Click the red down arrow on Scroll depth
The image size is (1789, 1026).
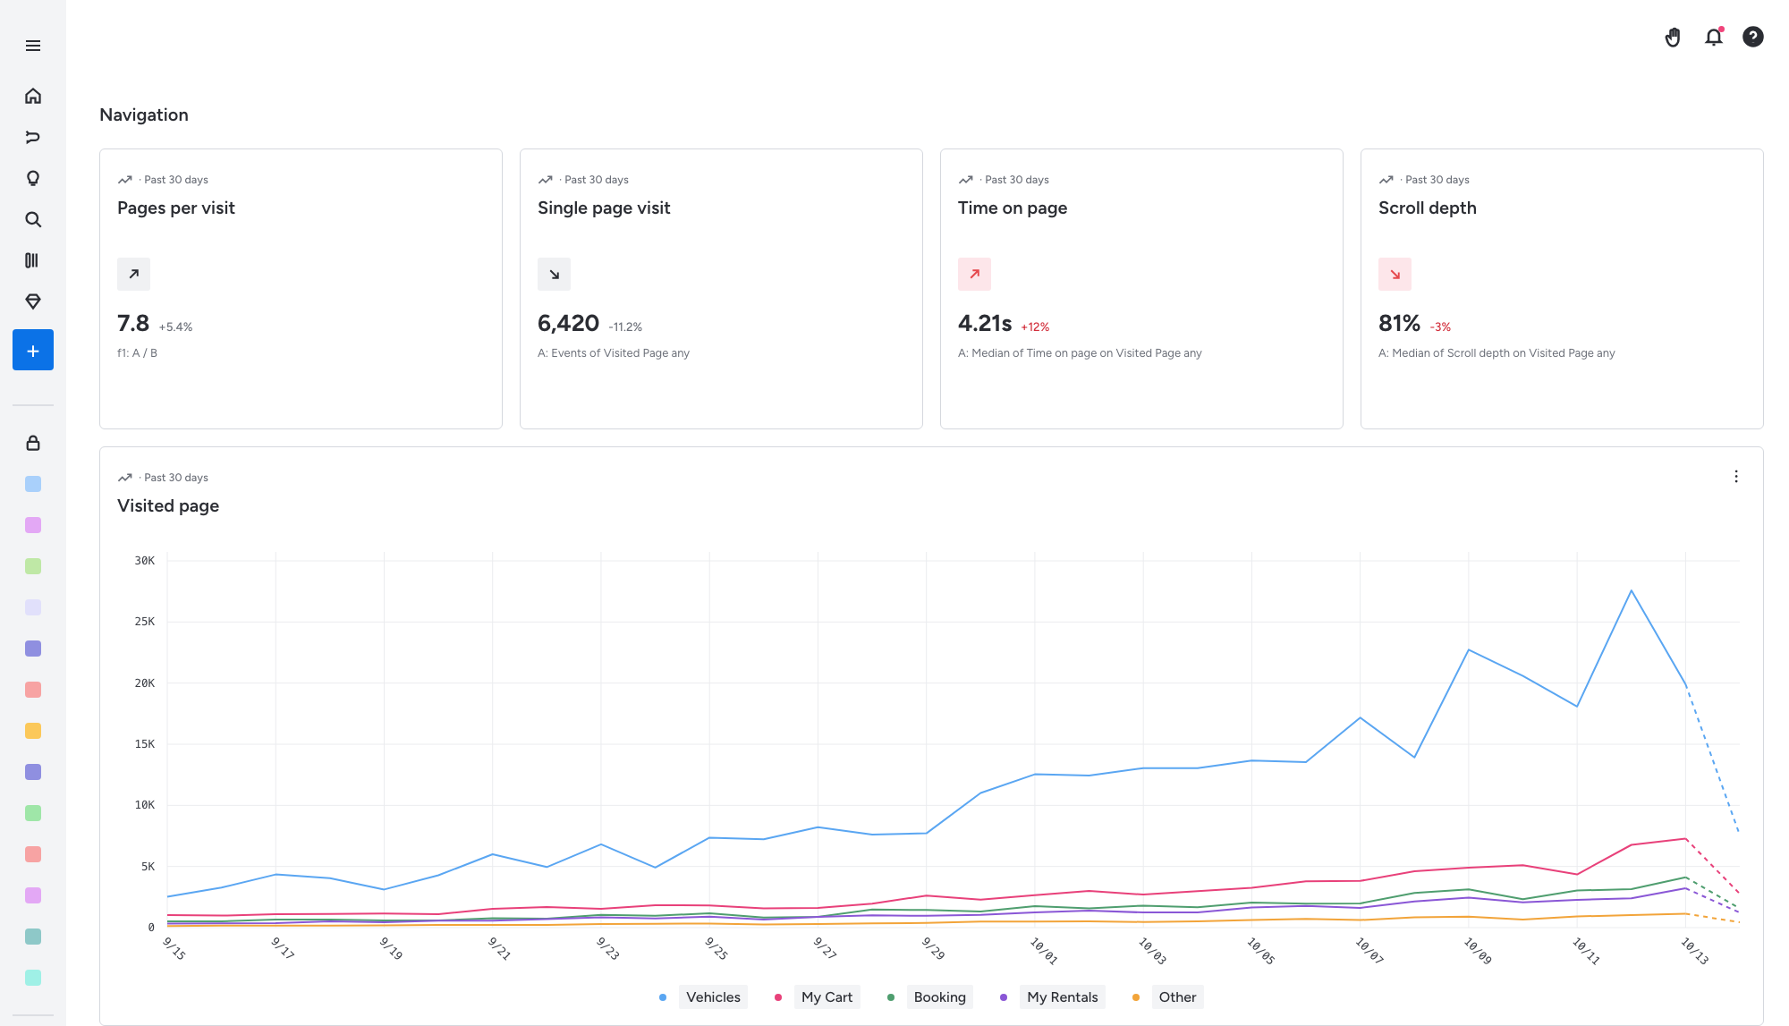tap(1395, 274)
